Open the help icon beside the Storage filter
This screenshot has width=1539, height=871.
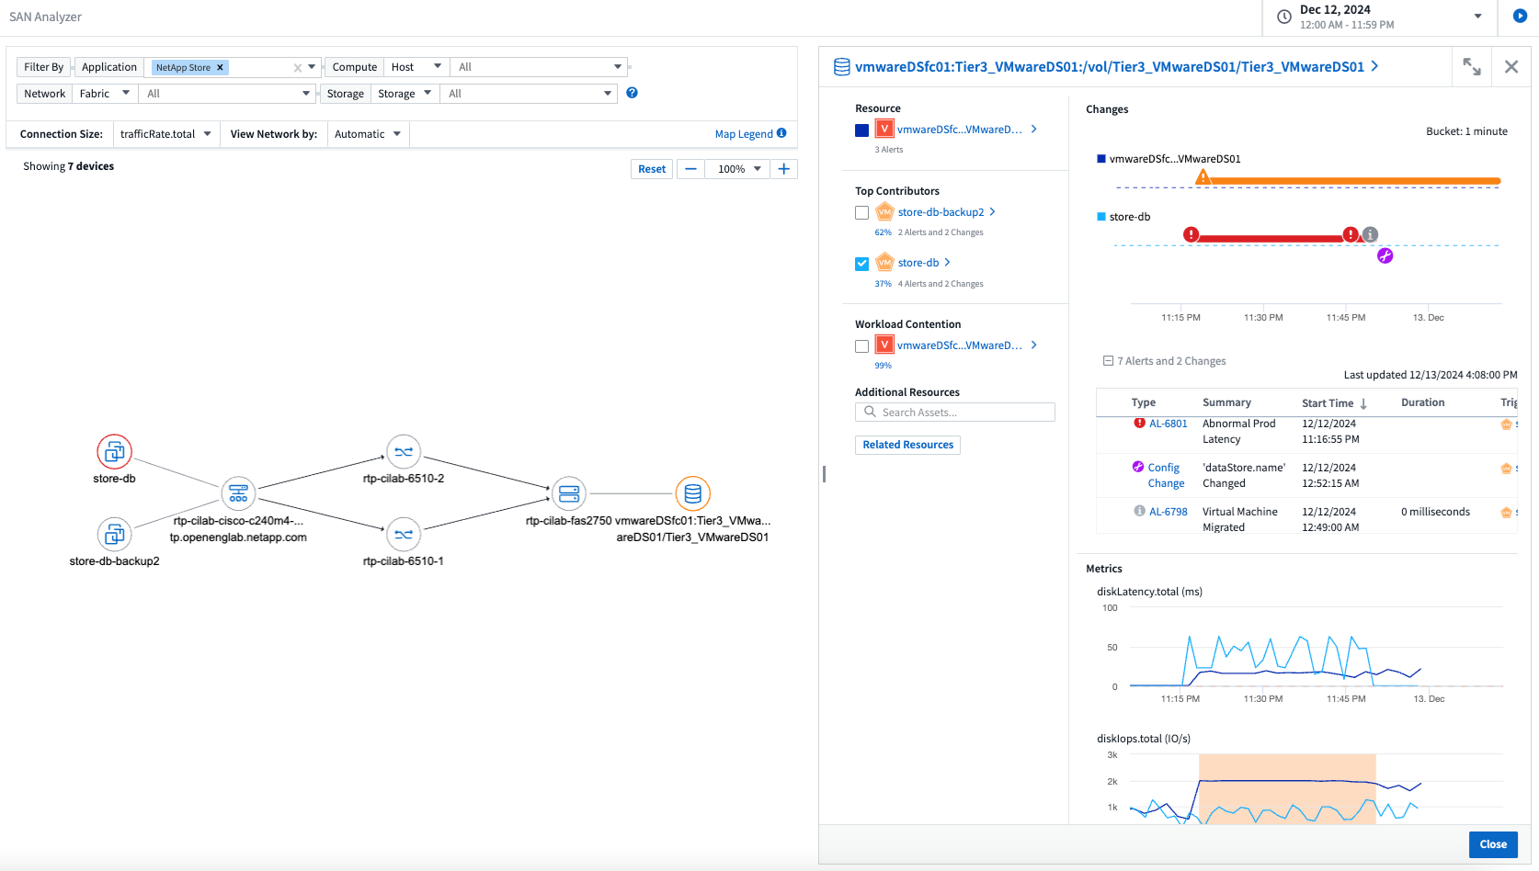(x=632, y=92)
